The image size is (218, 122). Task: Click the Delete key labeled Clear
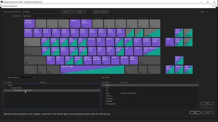coord(170,42)
